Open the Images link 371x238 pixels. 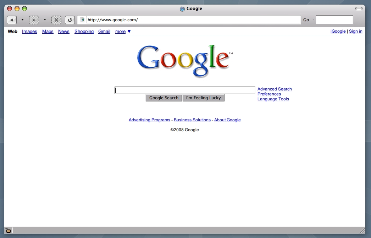(x=29, y=32)
